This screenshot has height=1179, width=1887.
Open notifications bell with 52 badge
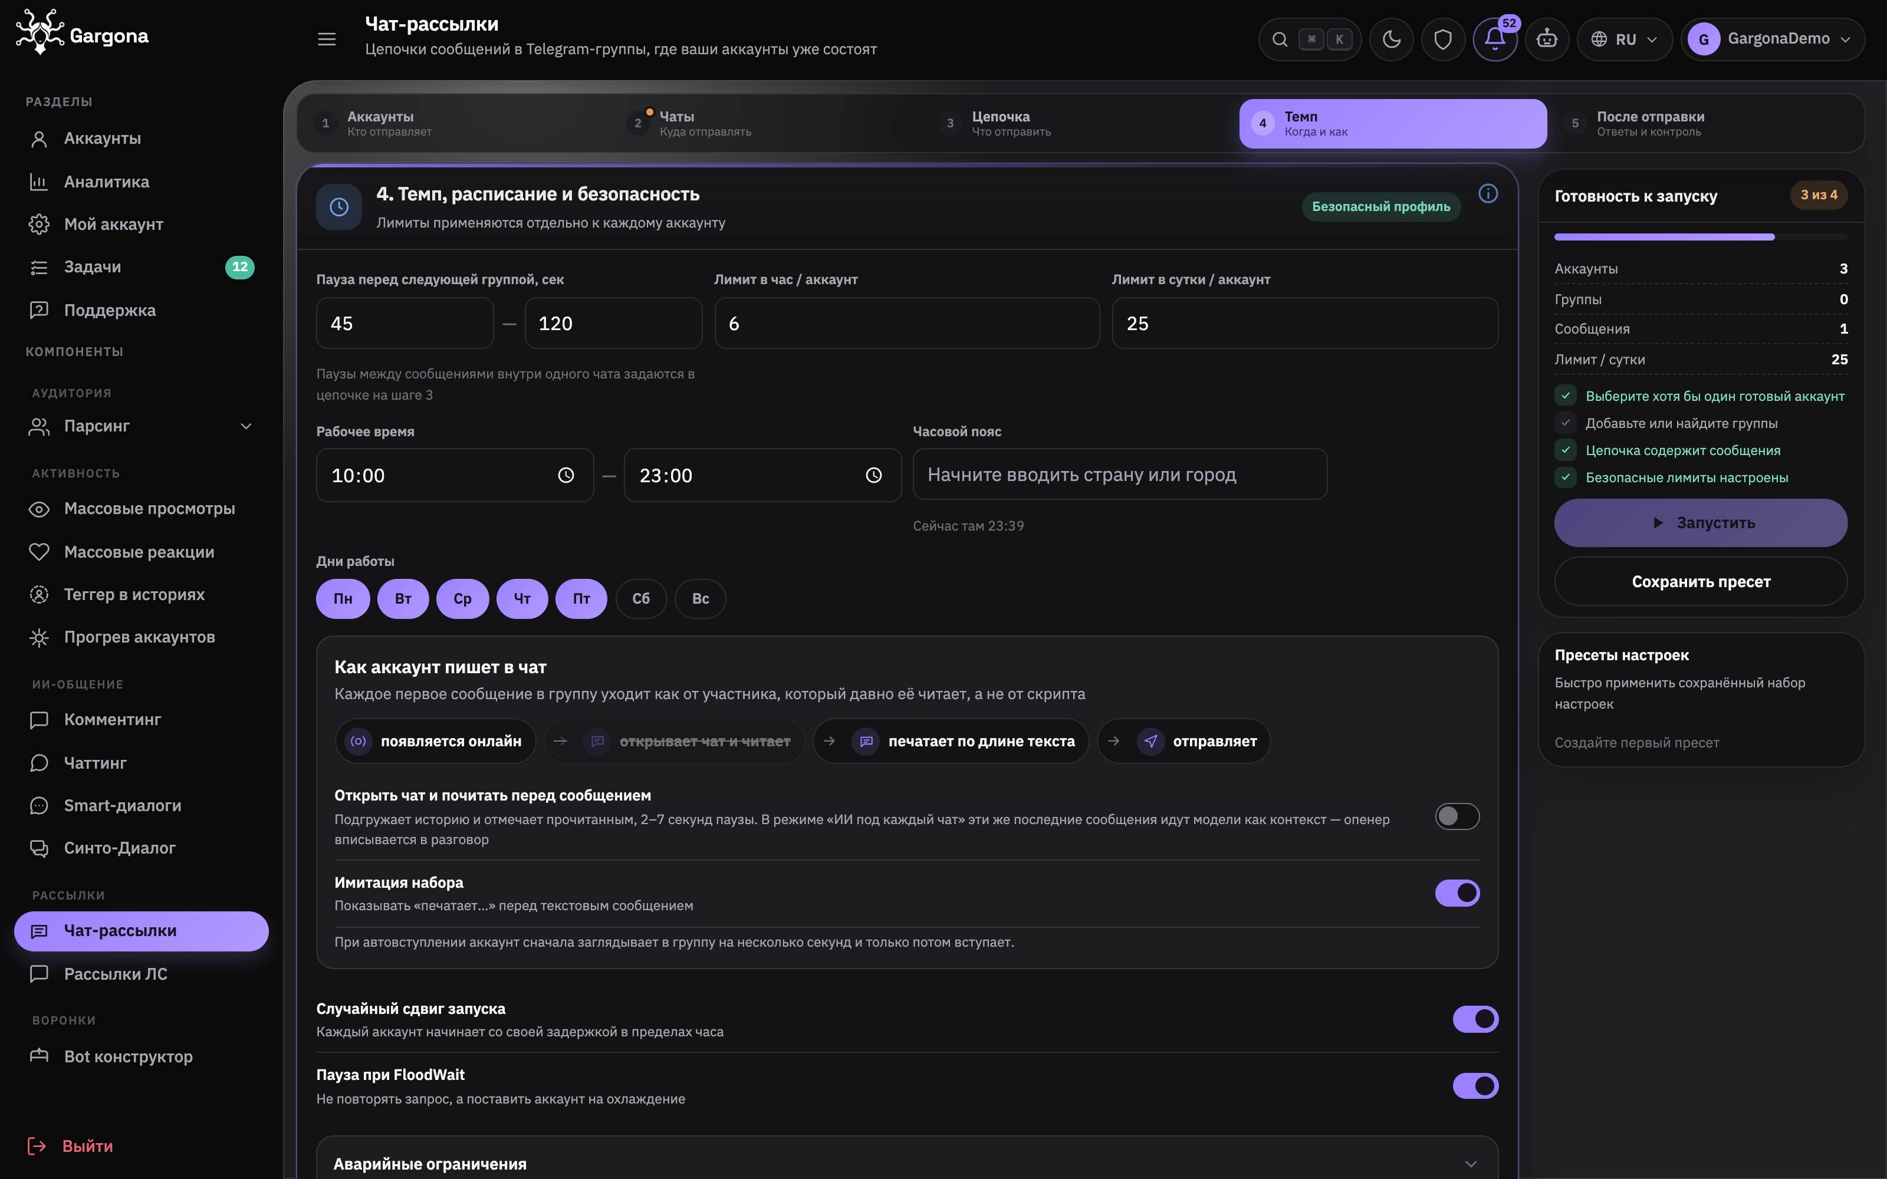pyautogui.click(x=1495, y=39)
